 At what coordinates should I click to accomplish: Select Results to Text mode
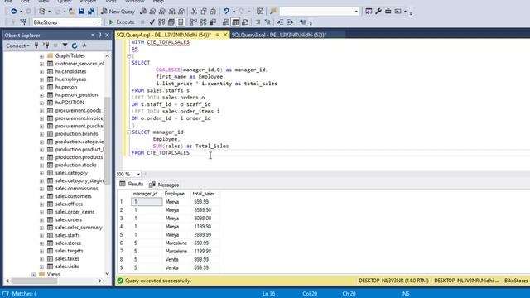(x=226, y=22)
